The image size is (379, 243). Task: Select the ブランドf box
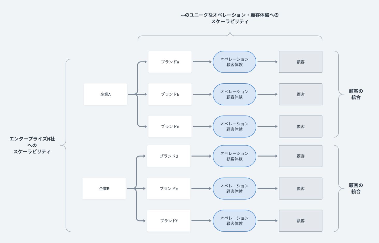click(x=169, y=221)
